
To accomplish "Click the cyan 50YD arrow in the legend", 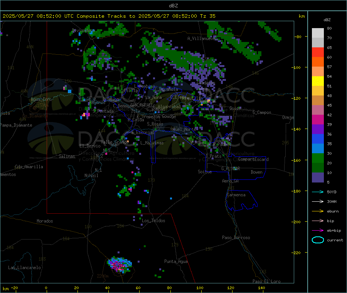I will pyautogui.click(x=318, y=192).
